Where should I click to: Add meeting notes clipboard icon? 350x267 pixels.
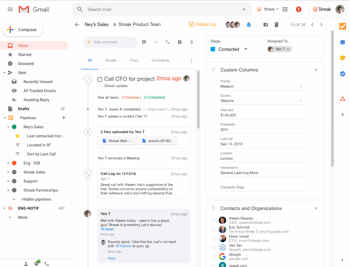tap(180, 42)
